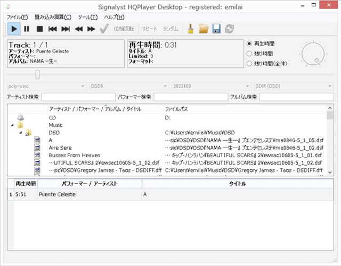Click the fast-forward seek icon
The width and height of the screenshot is (341, 266).
pos(91,29)
